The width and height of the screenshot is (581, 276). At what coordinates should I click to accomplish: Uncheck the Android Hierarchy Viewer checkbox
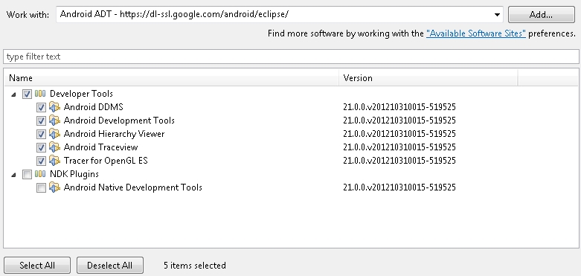41,134
